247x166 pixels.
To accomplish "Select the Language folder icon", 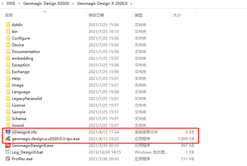I will pyautogui.click(x=8, y=92).
